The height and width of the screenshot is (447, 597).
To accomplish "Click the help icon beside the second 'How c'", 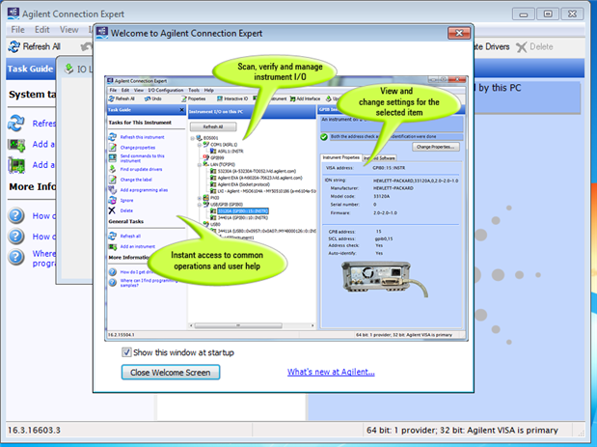I will point(16,237).
